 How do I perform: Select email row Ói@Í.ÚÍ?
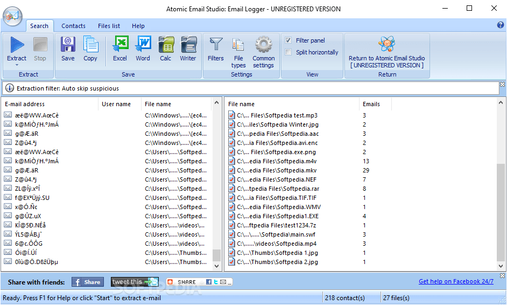pos(106,253)
